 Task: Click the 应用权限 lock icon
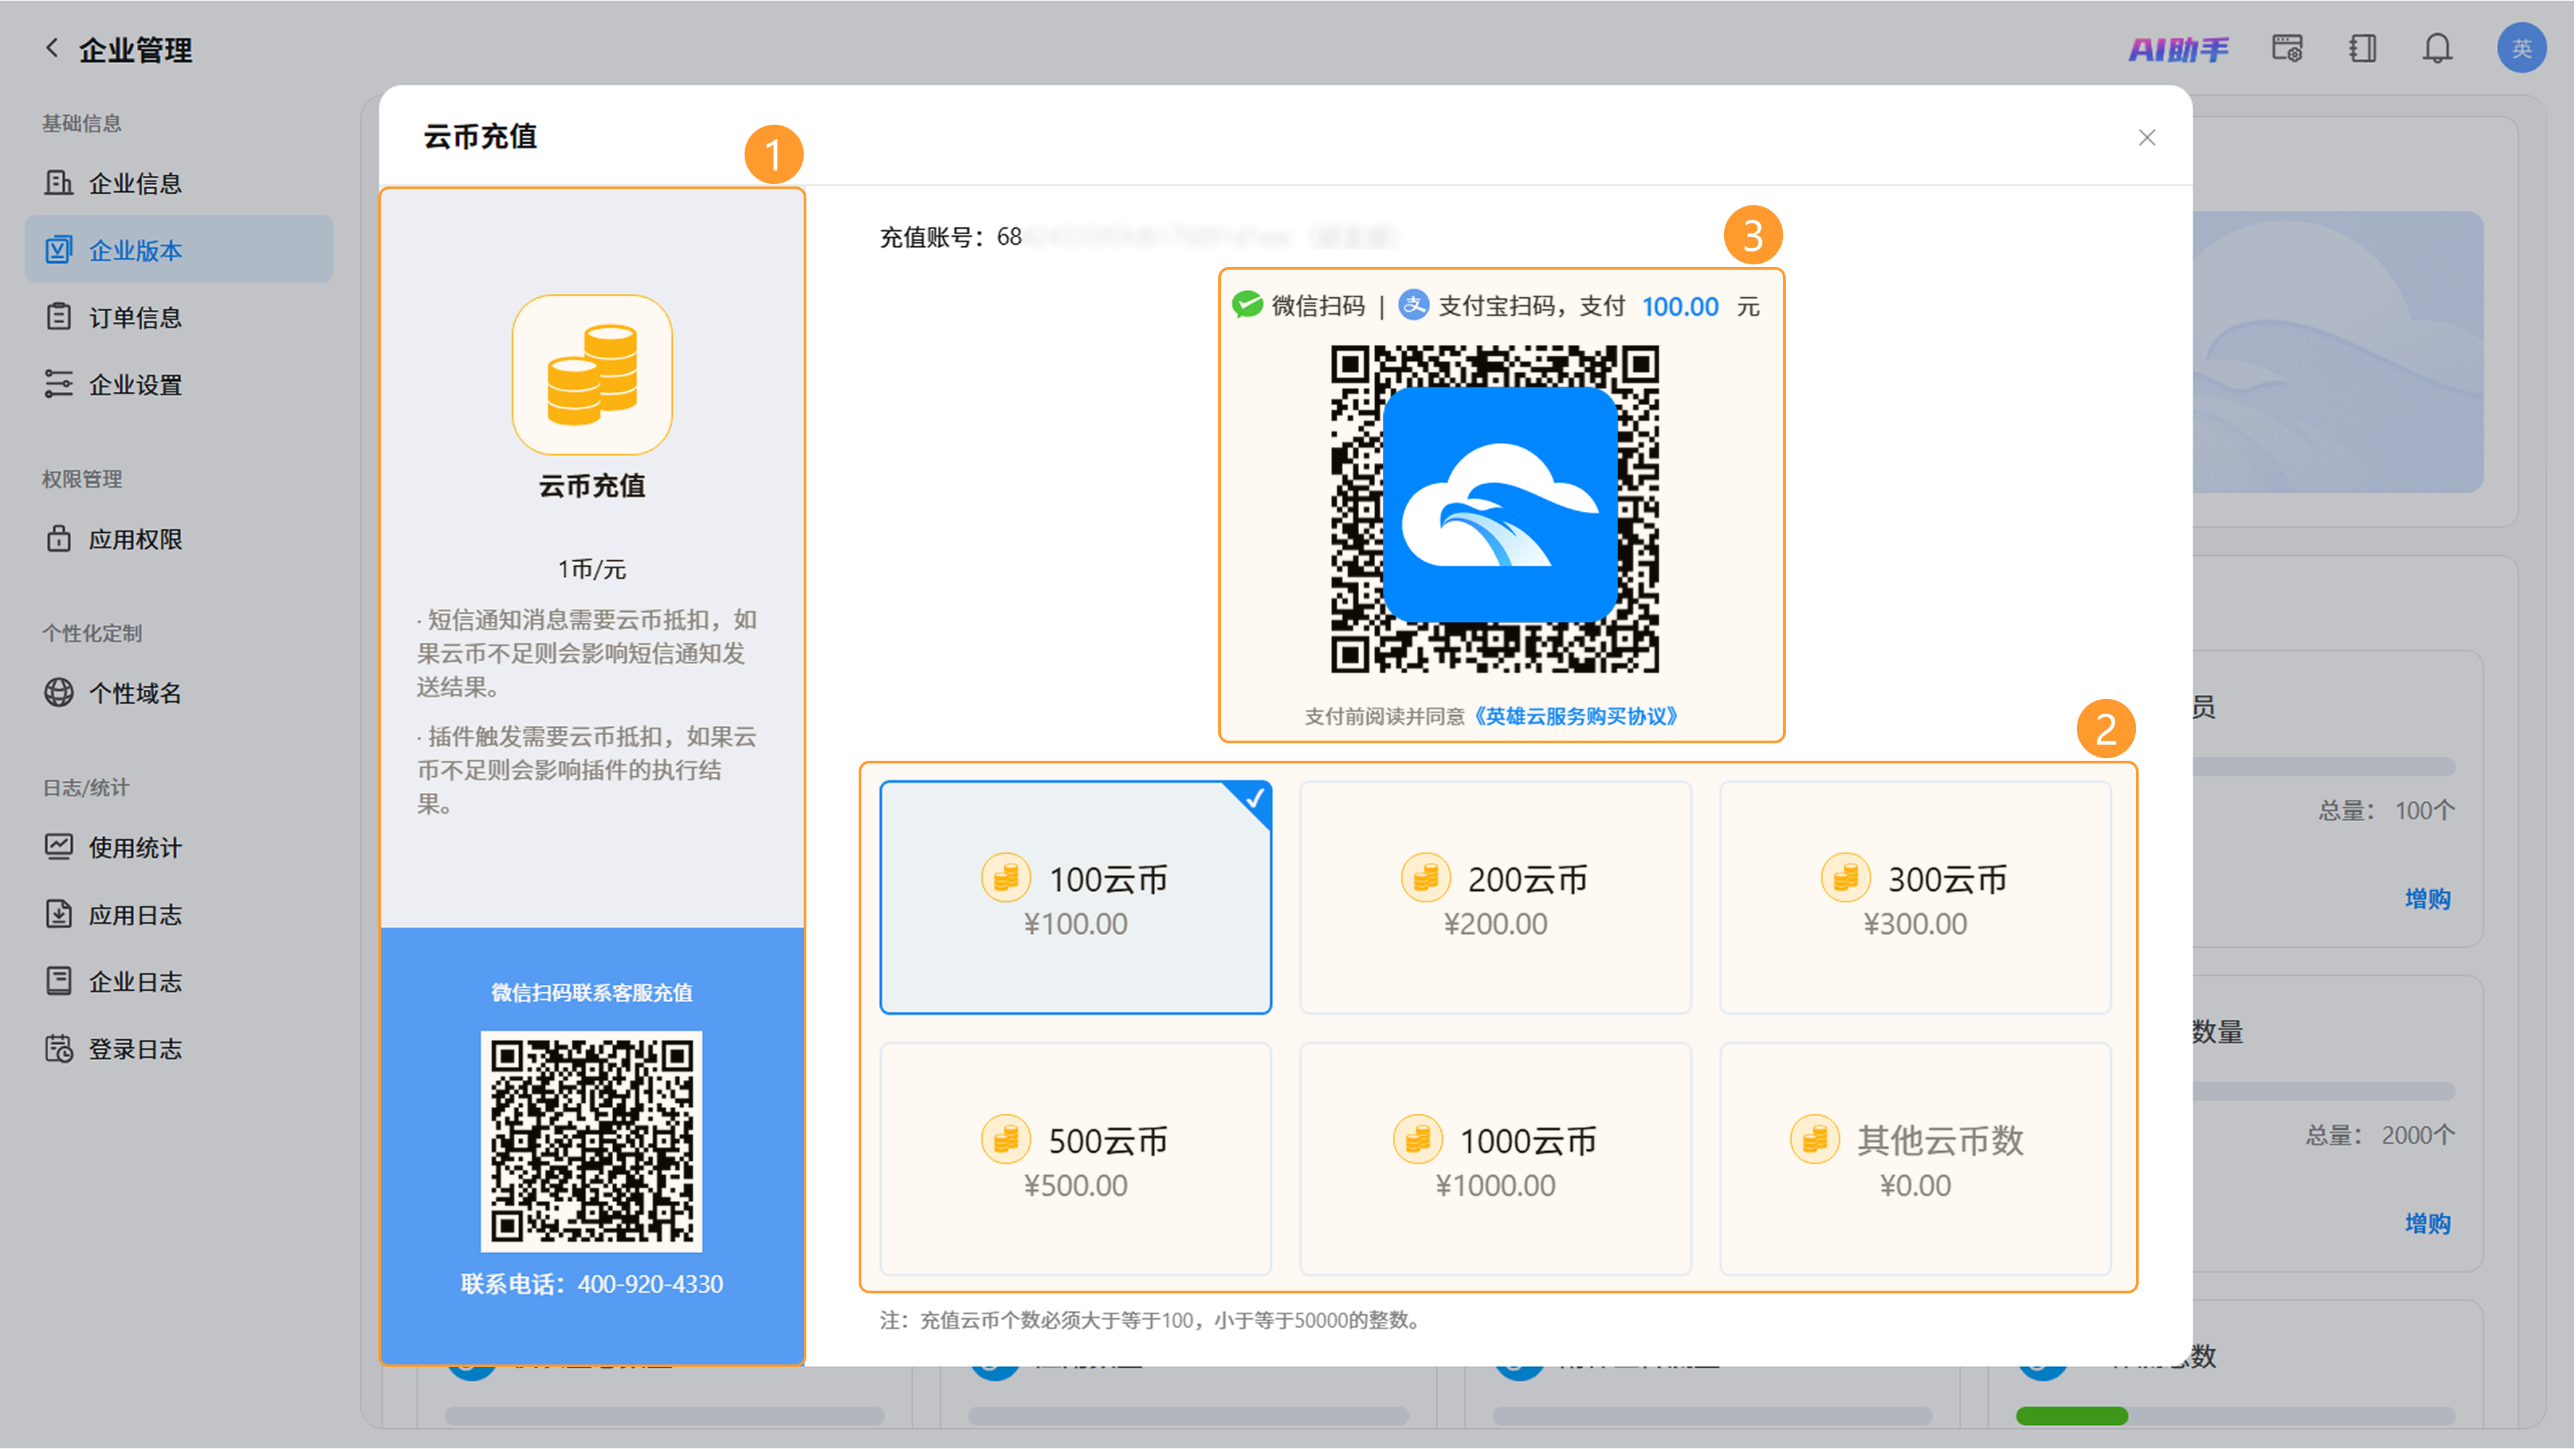coord(59,538)
